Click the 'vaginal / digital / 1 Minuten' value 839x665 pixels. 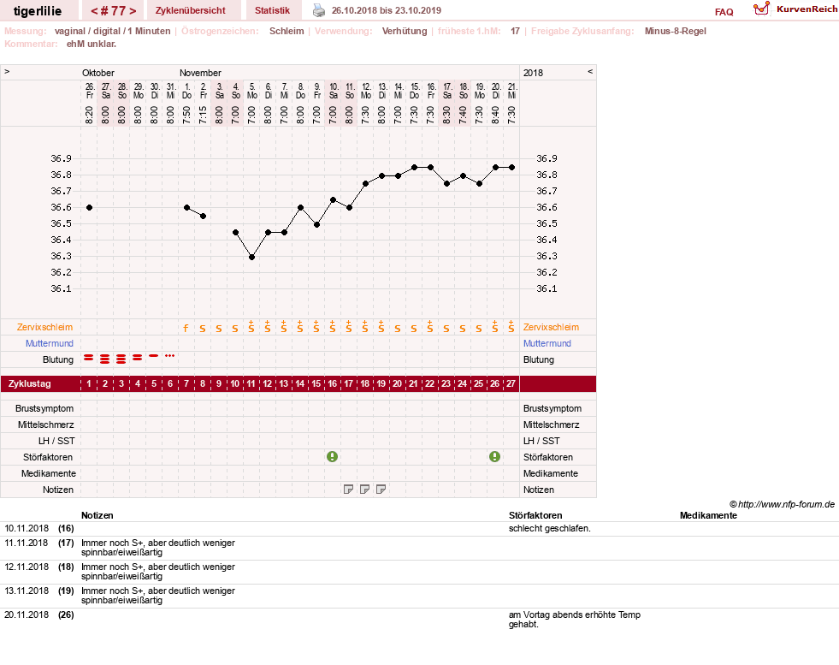point(112,31)
